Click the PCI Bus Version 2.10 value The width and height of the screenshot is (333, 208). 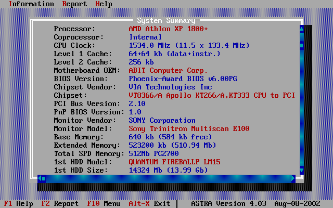(137, 104)
